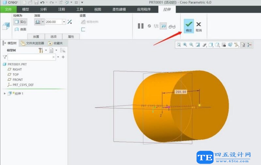Click the Refit zoom icon in graphics toolbar
Image resolution: width=261 pixels, height=165 pixels.
pyautogui.click(x=178, y=45)
